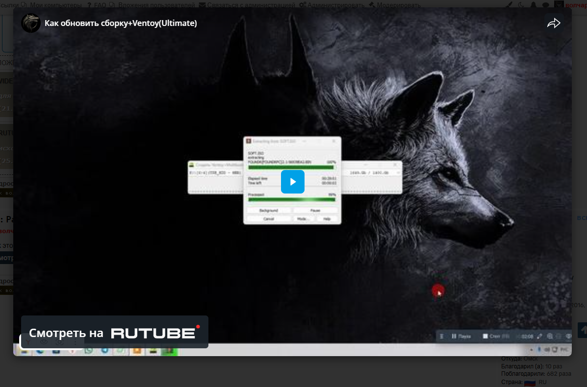The image size is (587, 387).
Task: Open the FAQ menu item
Action: [100, 5]
